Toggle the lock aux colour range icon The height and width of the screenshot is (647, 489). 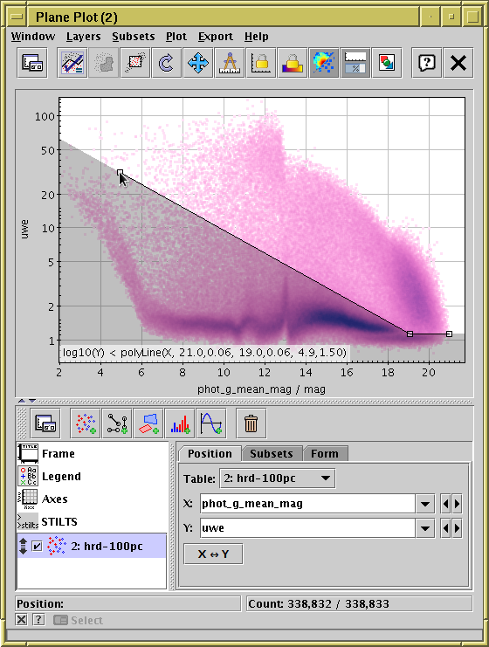pos(293,63)
